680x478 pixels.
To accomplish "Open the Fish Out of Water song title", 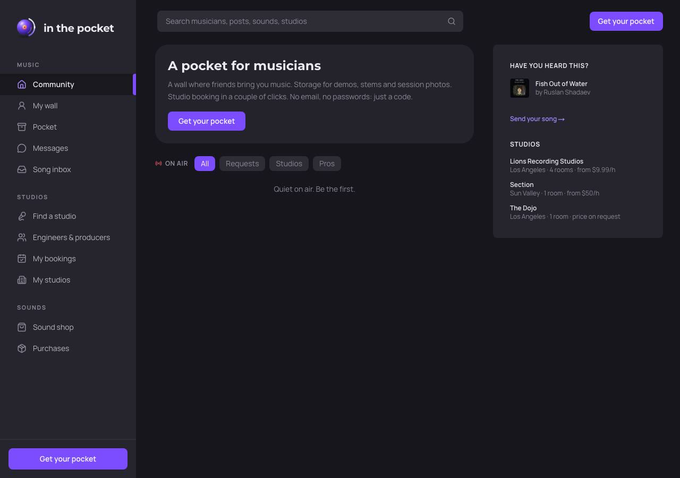I will [x=562, y=84].
